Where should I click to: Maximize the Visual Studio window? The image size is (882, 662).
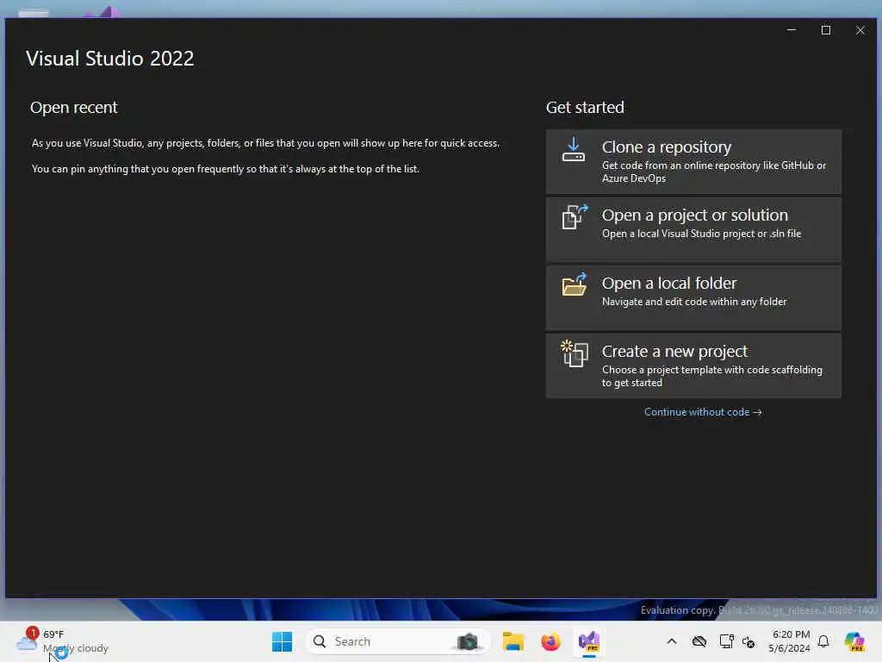click(x=826, y=30)
